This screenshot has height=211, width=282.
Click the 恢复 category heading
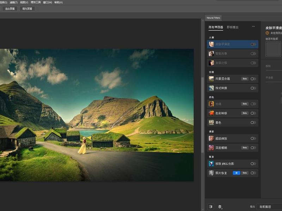point(211,157)
